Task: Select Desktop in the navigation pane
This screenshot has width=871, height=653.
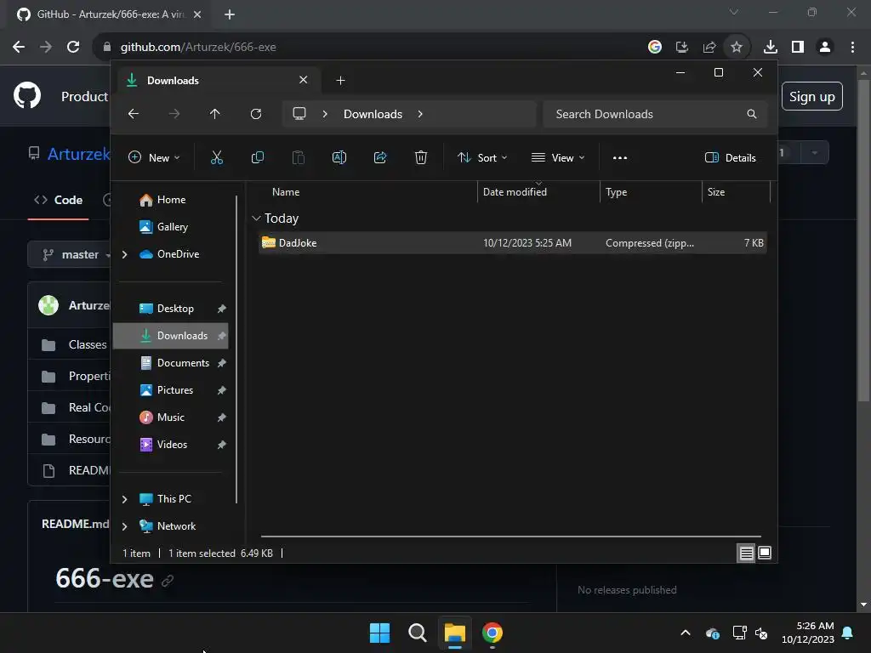Action: [171, 309]
